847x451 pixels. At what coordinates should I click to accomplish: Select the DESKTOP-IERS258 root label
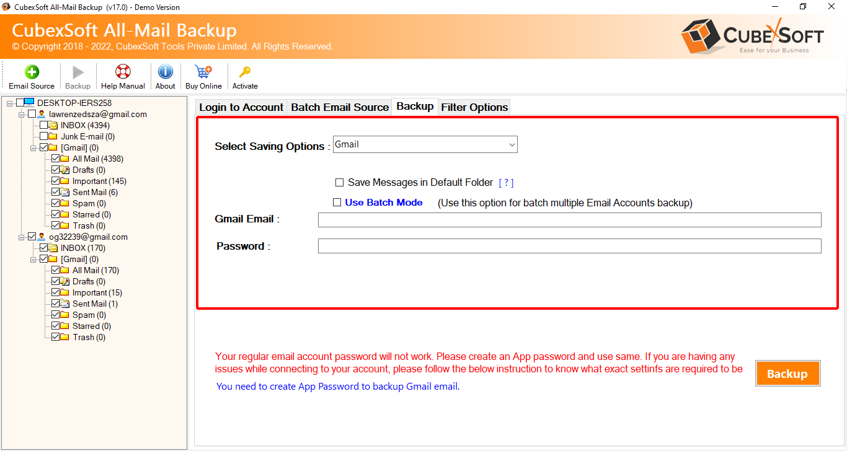click(x=74, y=103)
